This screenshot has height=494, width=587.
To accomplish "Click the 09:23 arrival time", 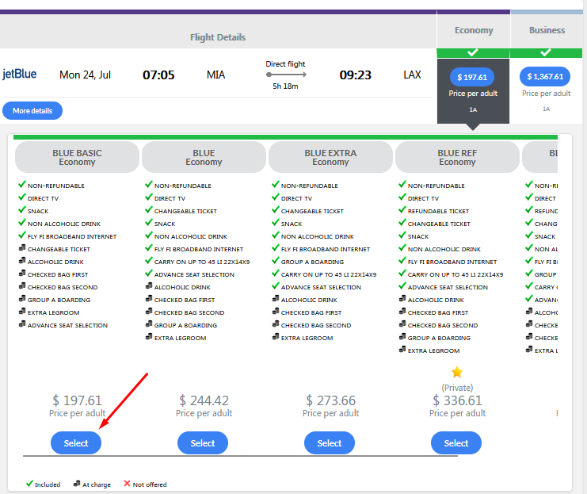I will 355,75.
